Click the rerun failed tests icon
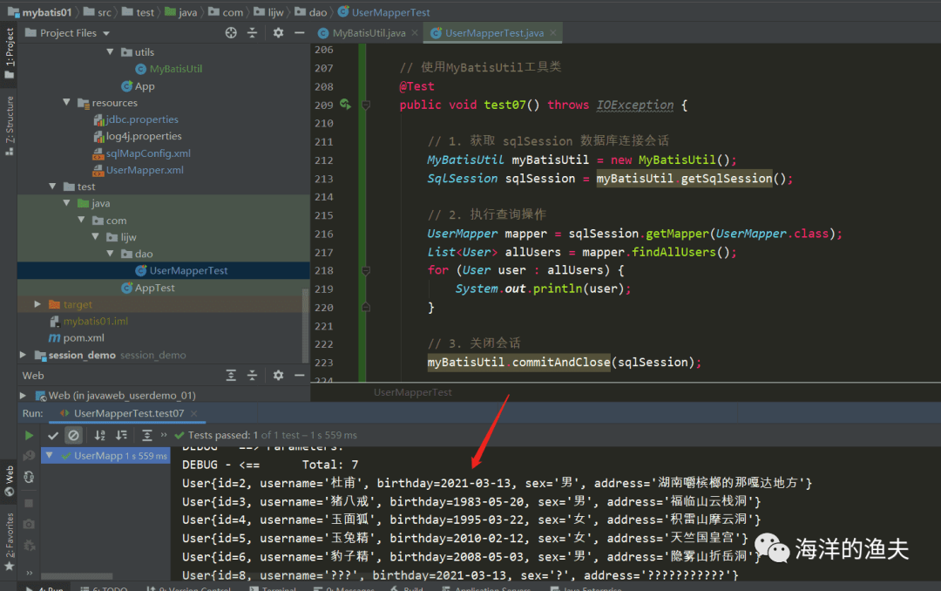 pos(29,456)
